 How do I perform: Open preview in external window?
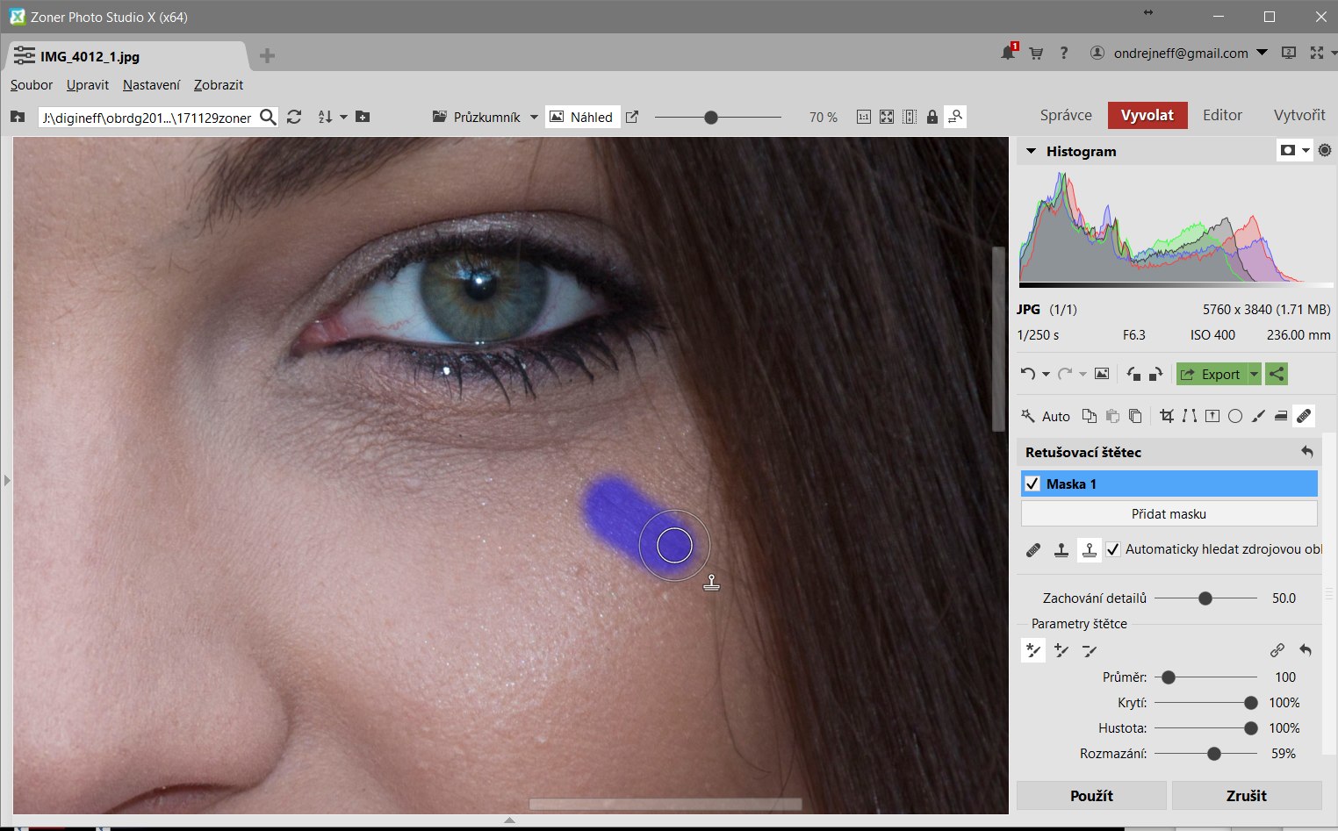tap(632, 117)
